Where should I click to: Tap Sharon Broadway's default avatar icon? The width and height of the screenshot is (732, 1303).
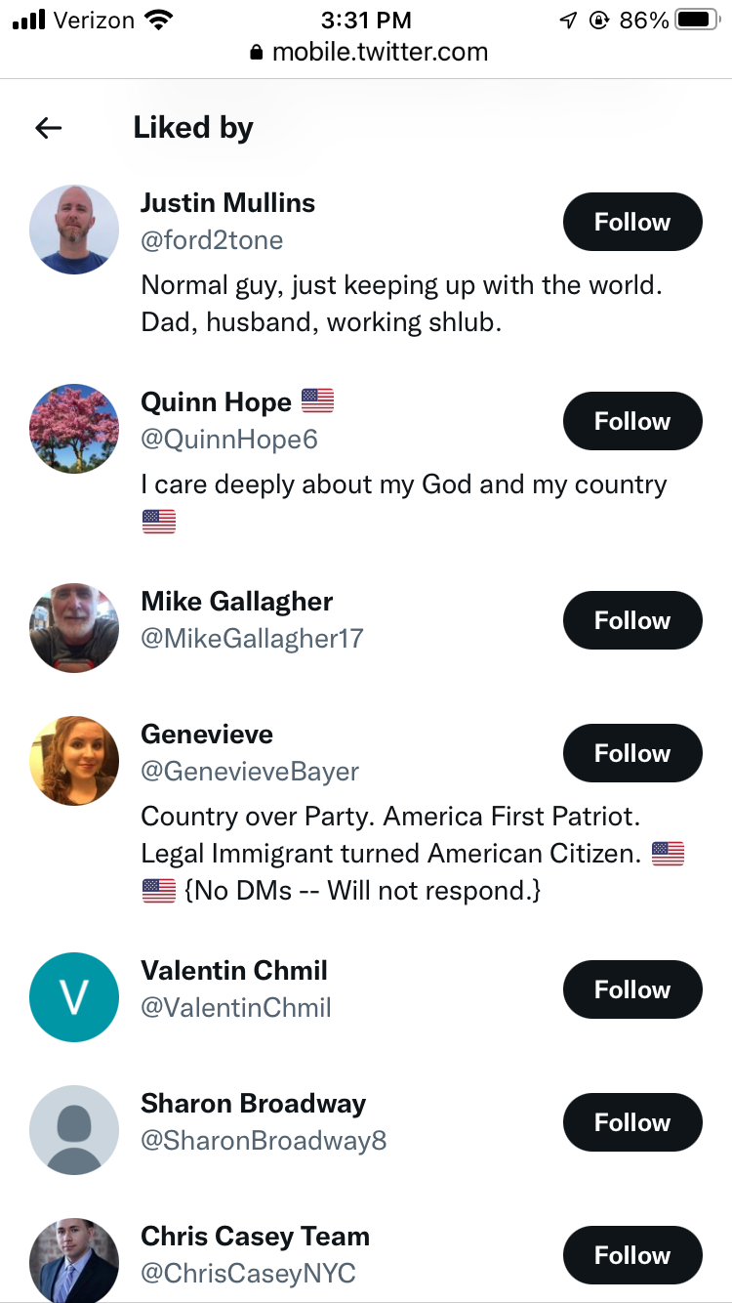[74, 1129]
